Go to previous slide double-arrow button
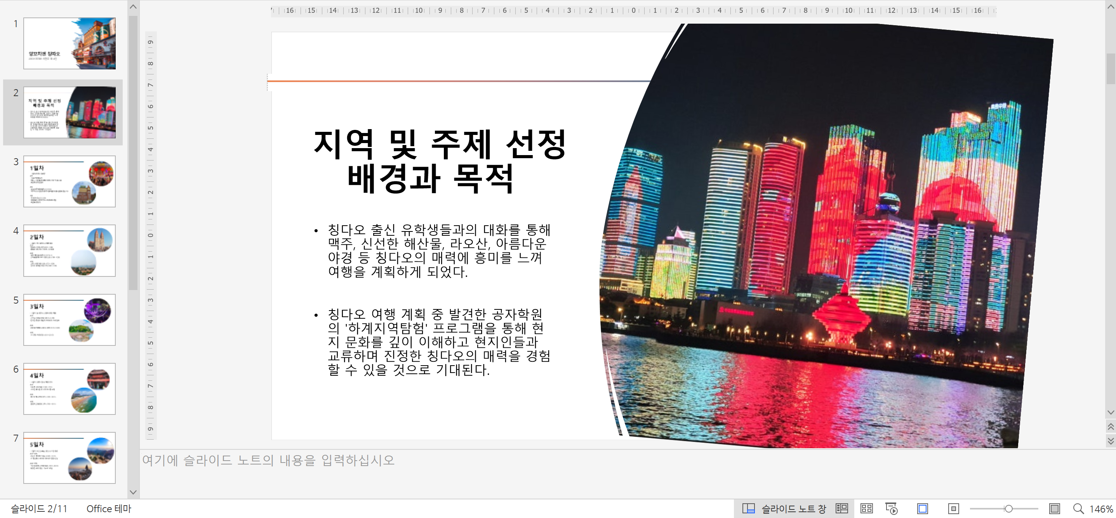This screenshot has width=1116, height=518. (x=1110, y=426)
